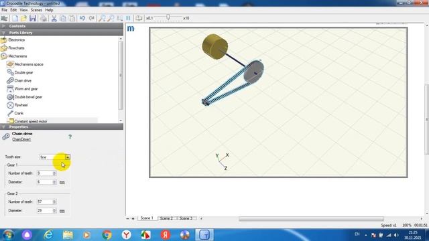
Task: Click the yellow motor in the scene
Action: point(214,46)
